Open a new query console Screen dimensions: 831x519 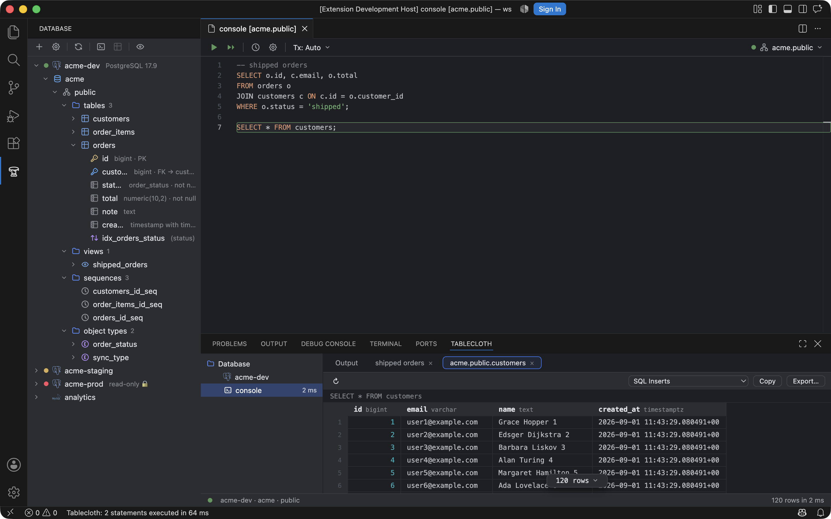click(x=101, y=47)
